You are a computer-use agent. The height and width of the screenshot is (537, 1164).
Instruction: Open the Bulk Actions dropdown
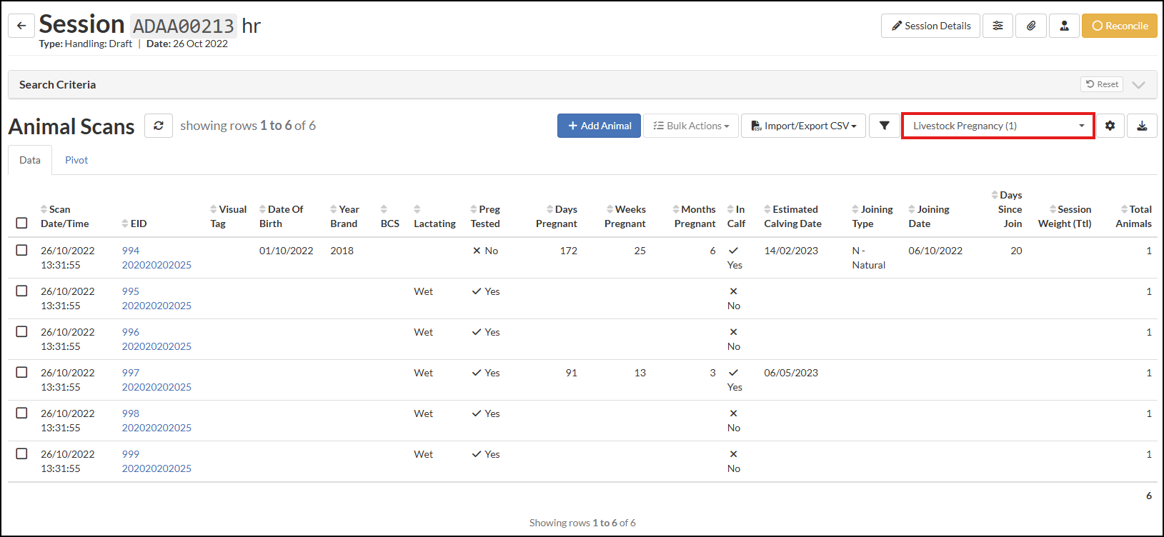coord(691,126)
